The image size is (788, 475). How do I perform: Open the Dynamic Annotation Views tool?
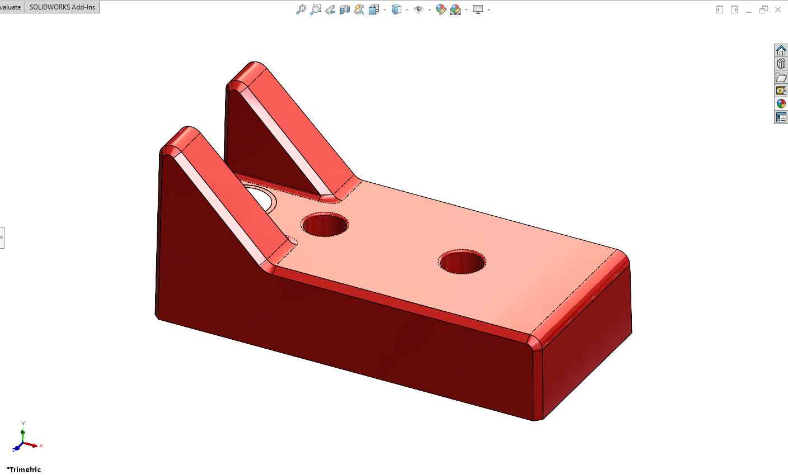359,9
